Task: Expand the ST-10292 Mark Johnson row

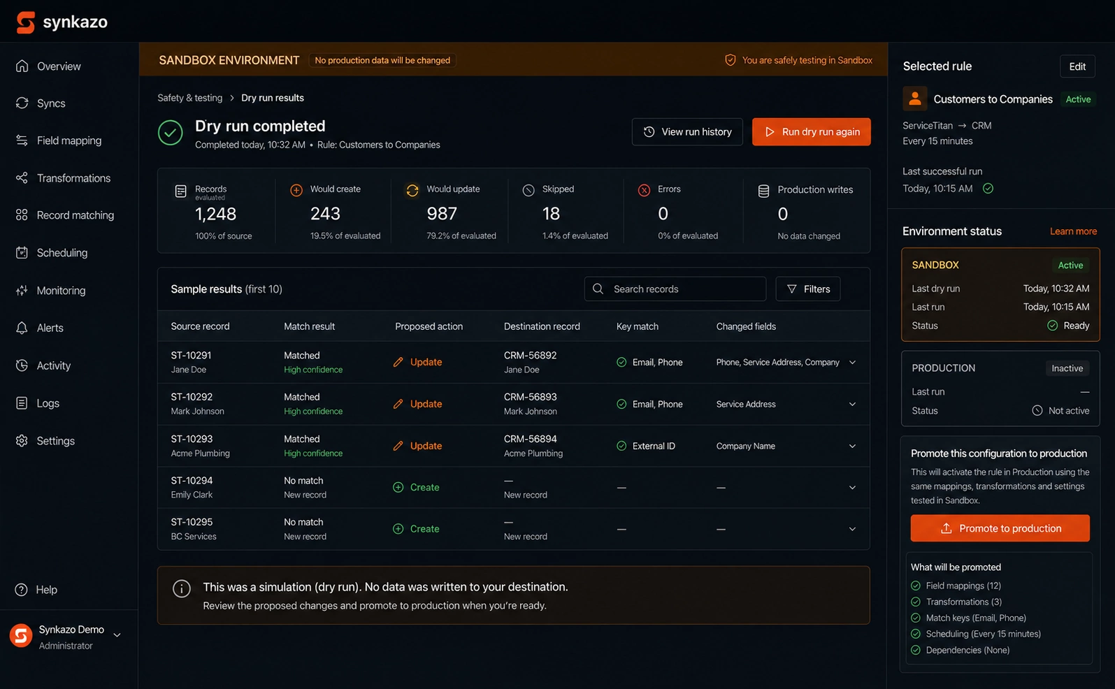Action: 852,404
